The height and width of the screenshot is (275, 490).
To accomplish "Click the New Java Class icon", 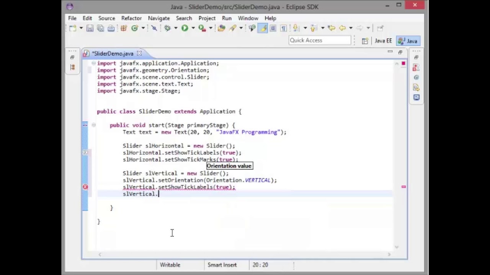I will point(135,28).
